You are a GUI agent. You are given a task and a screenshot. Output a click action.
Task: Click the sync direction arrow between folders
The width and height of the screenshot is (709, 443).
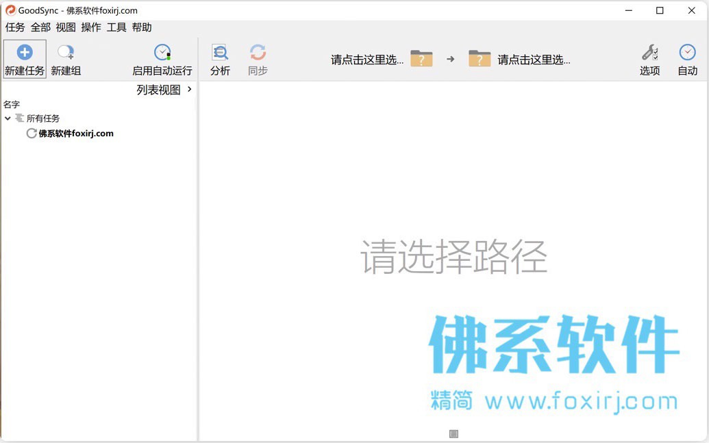(x=450, y=59)
